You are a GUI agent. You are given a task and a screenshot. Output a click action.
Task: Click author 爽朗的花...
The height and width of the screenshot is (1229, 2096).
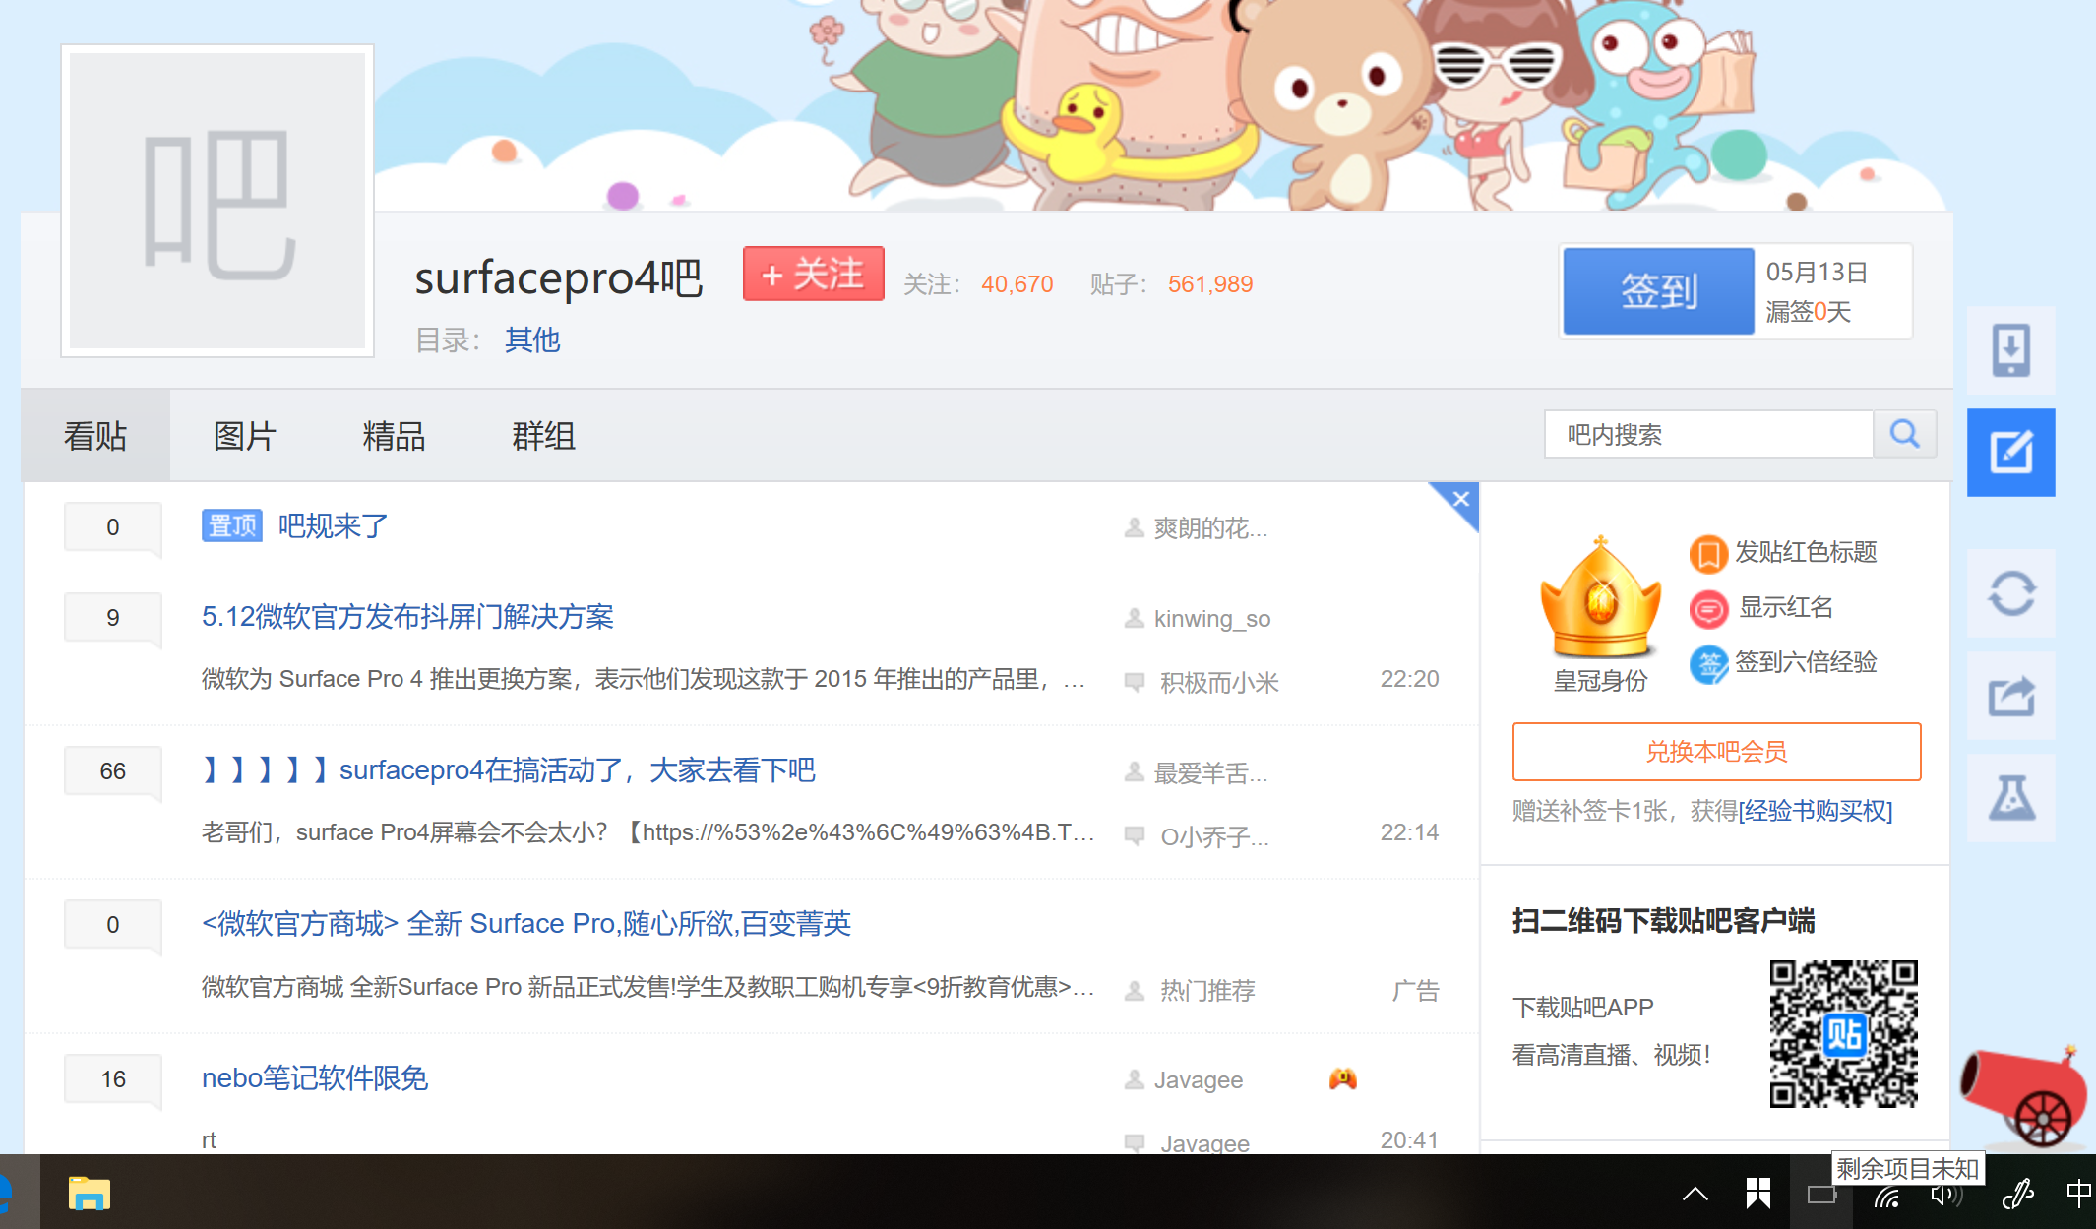(1210, 528)
